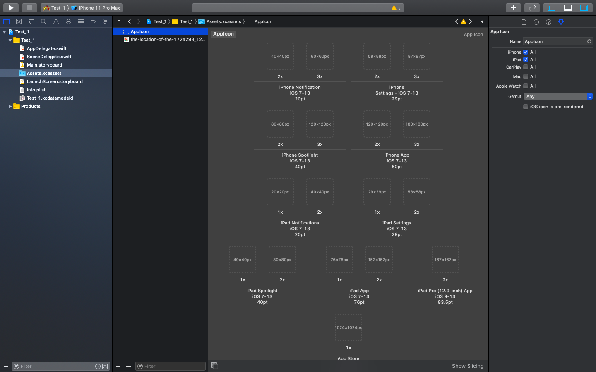Viewport: 596px width, 372px height.
Task: Jump to previous issue arrow
Action: click(x=457, y=21)
